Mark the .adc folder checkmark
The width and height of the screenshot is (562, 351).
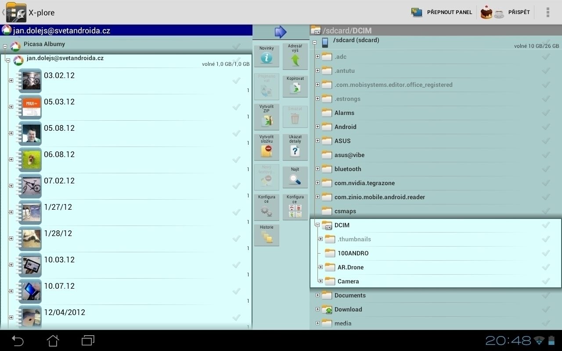546,57
